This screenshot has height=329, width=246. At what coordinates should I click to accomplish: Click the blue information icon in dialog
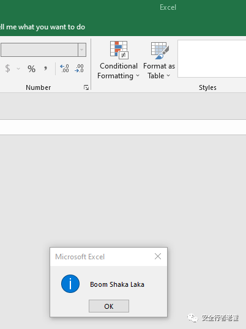tap(70, 284)
